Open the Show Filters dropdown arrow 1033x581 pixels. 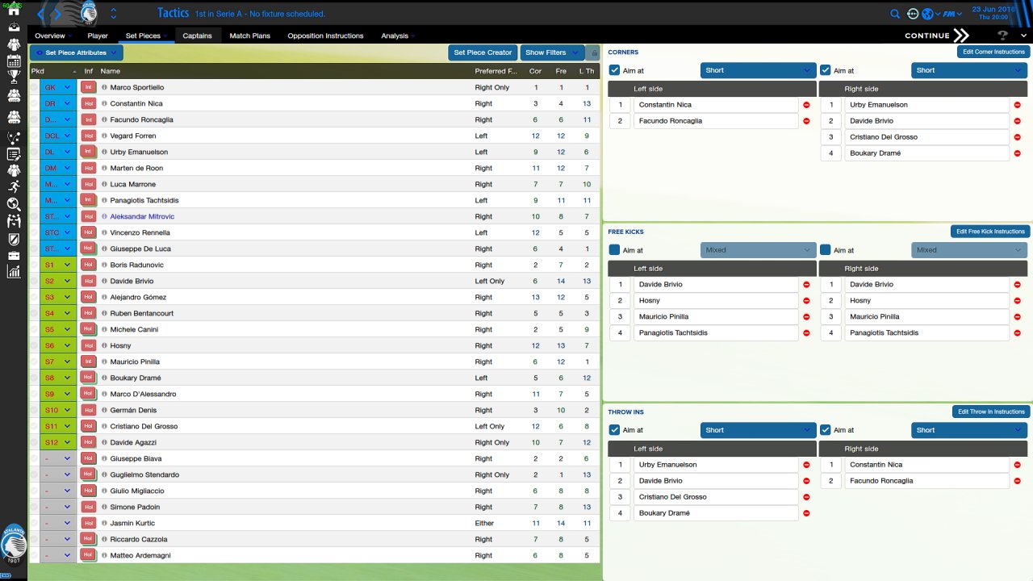[x=575, y=52]
